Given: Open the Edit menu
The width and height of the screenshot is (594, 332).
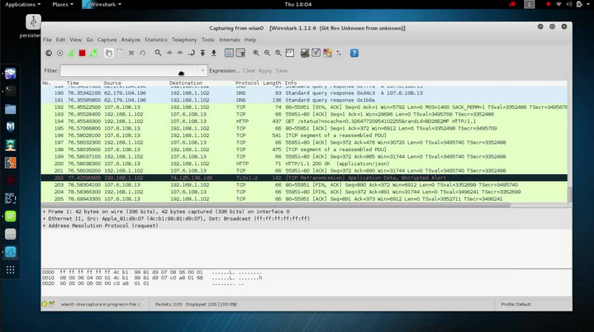Looking at the screenshot, I should click(x=60, y=40).
